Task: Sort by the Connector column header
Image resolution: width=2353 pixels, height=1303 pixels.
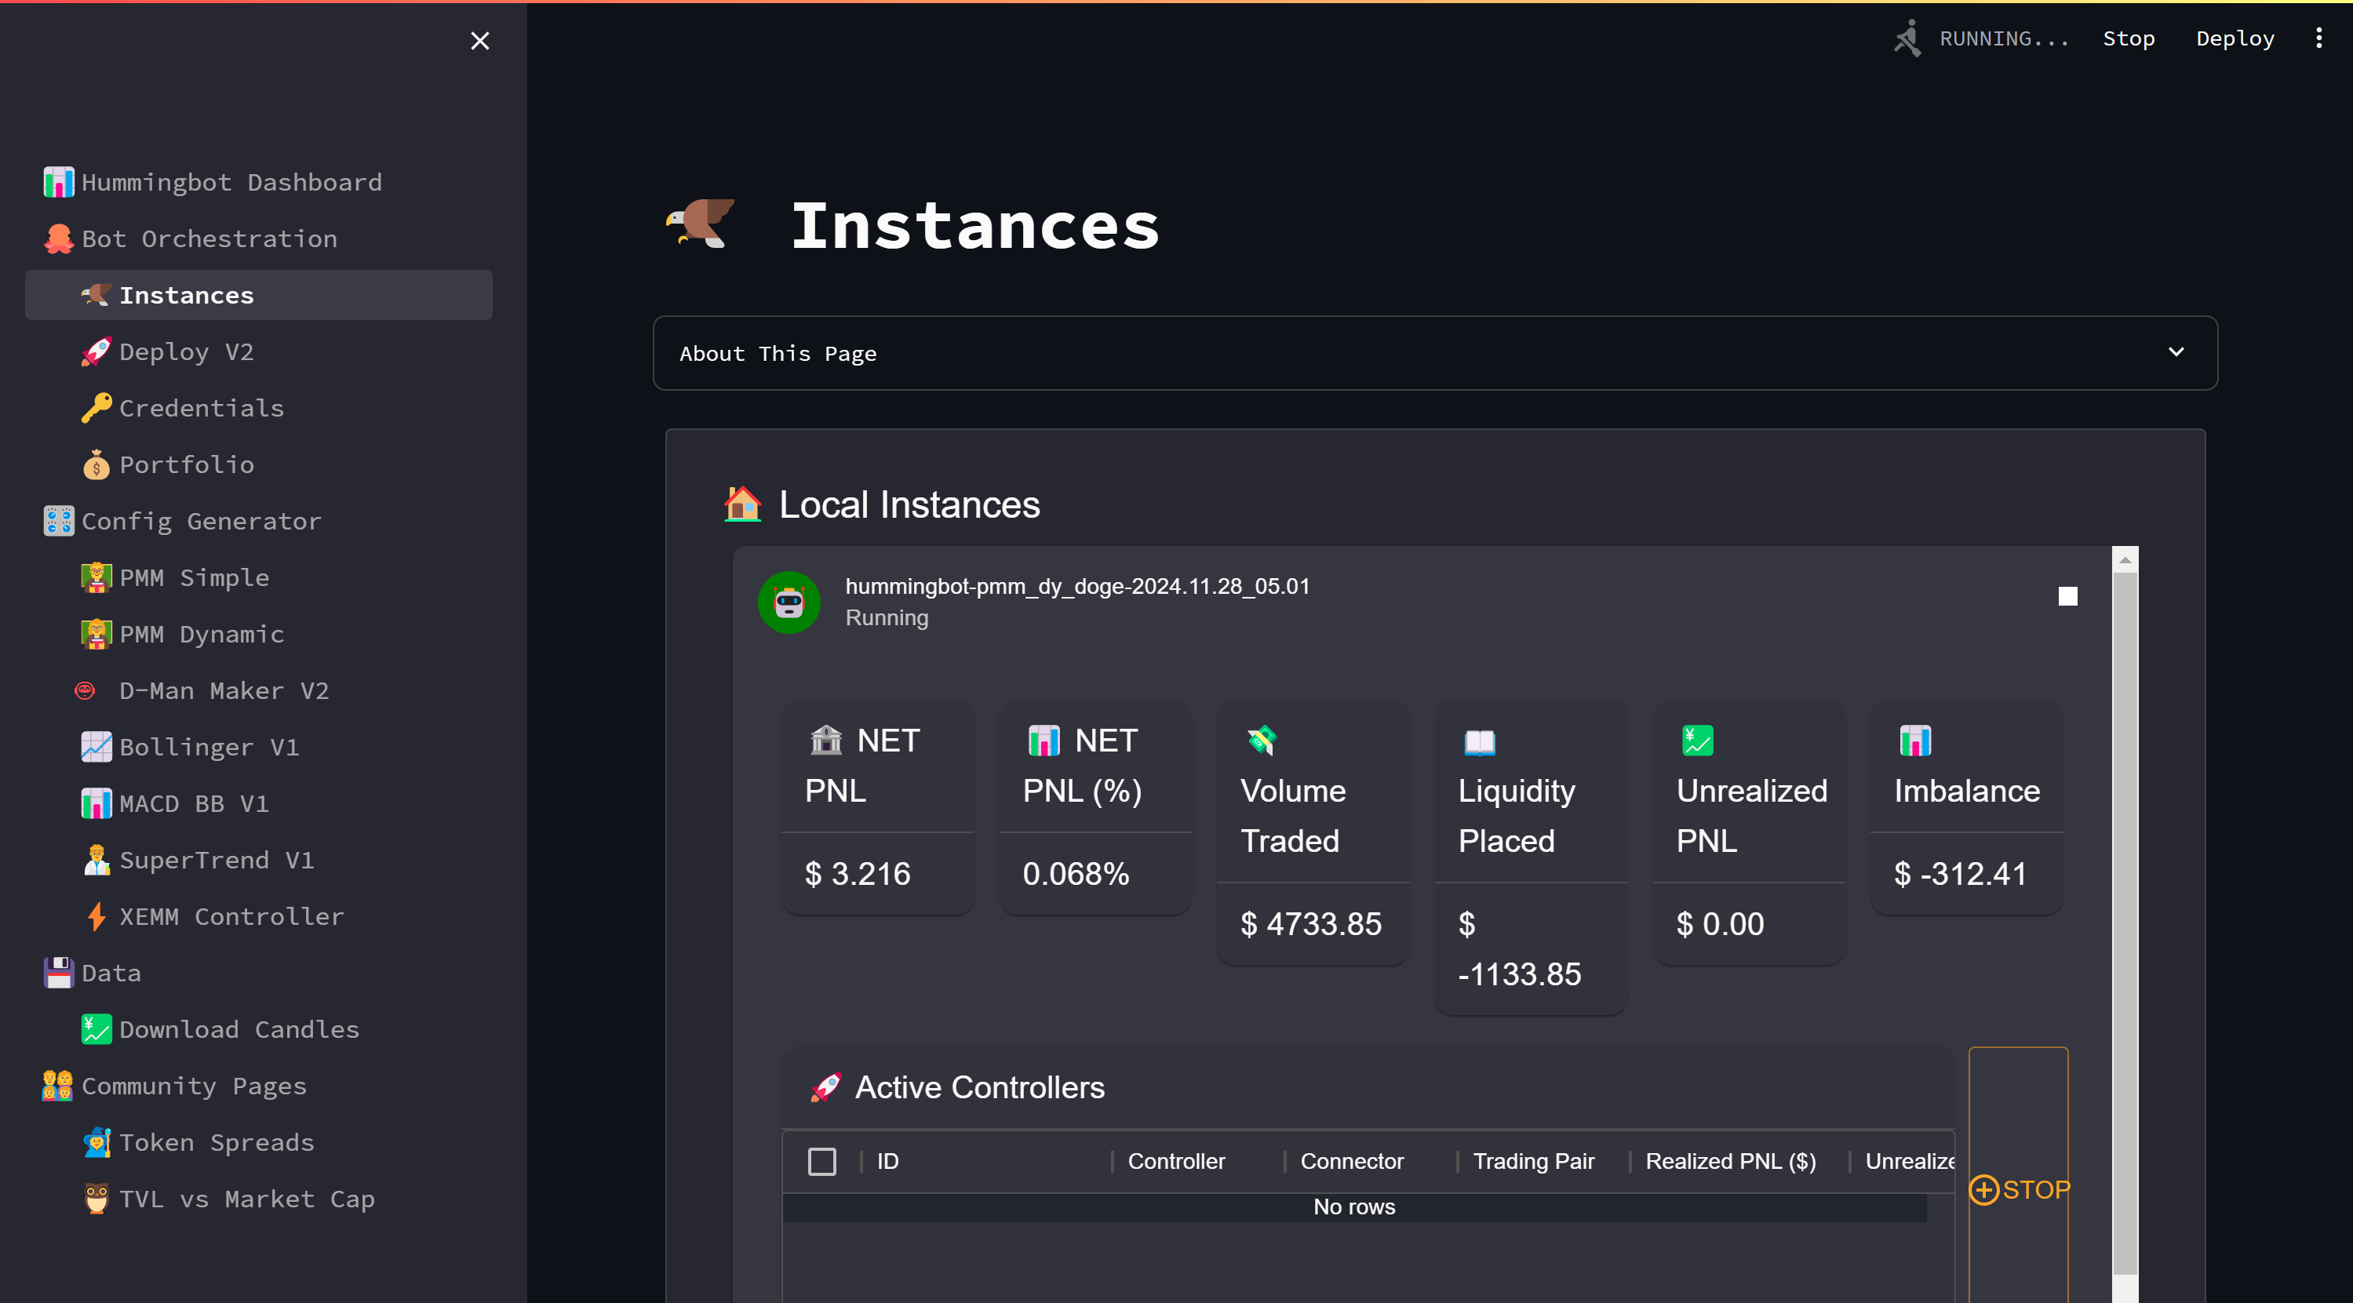Action: point(1352,1162)
